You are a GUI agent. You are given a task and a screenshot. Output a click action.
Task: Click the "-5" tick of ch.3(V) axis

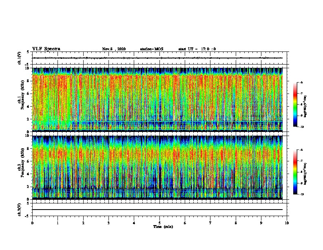point(27,216)
